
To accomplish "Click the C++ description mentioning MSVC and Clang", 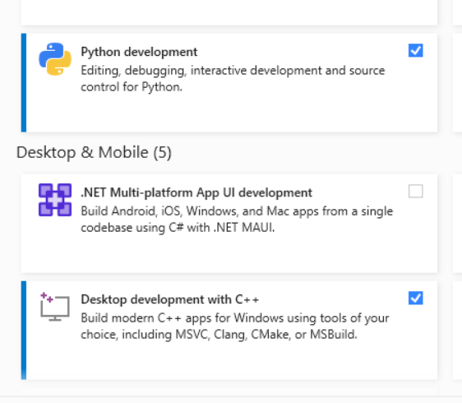I will (235, 327).
